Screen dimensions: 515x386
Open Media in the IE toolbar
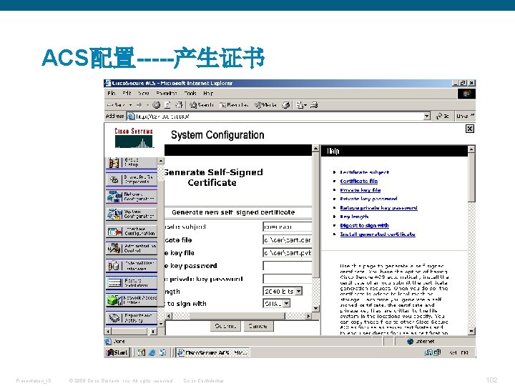coord(266,105)
